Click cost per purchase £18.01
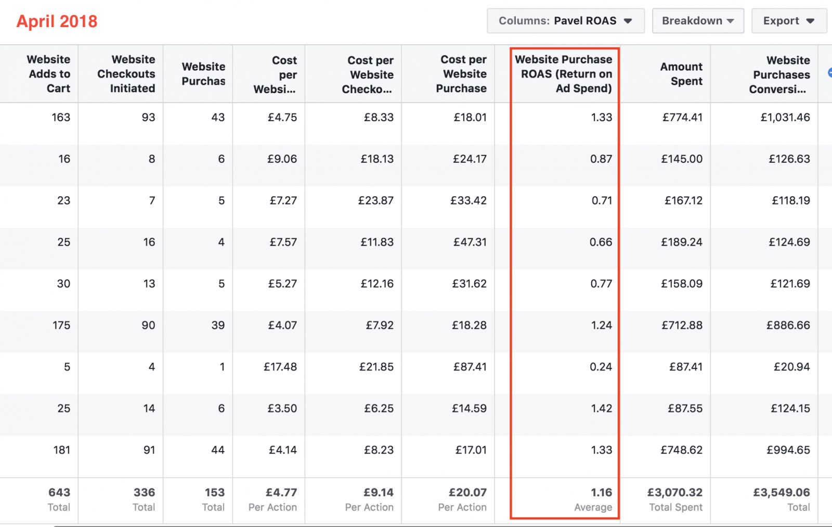The image size is (832, 527). (x=470, y=118)
